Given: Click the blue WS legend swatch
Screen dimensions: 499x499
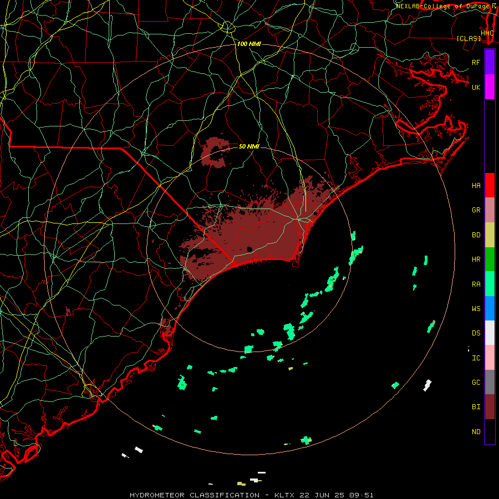Looking at the screenshot, I should pyautogui.click(x=490, y=308).
